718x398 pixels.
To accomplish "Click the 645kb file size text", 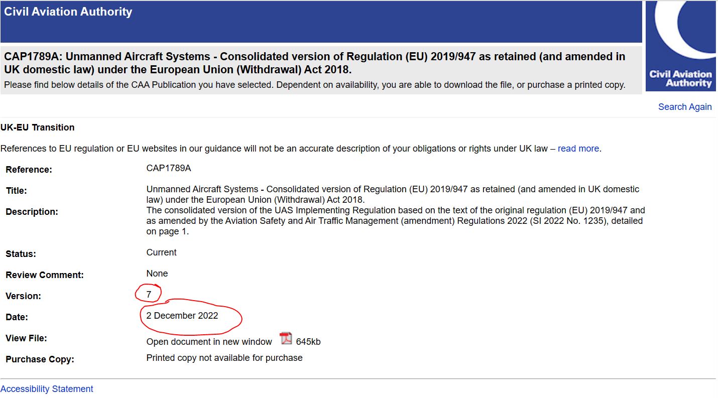I will click(x=308, y=342).
